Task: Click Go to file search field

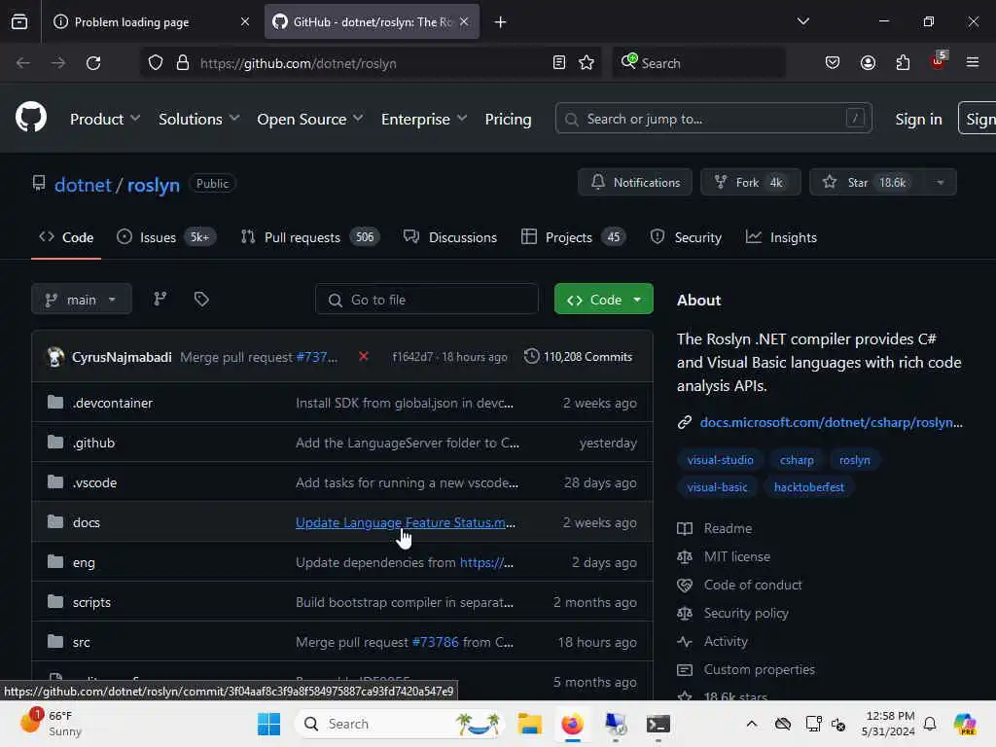Action: (427, 300)
